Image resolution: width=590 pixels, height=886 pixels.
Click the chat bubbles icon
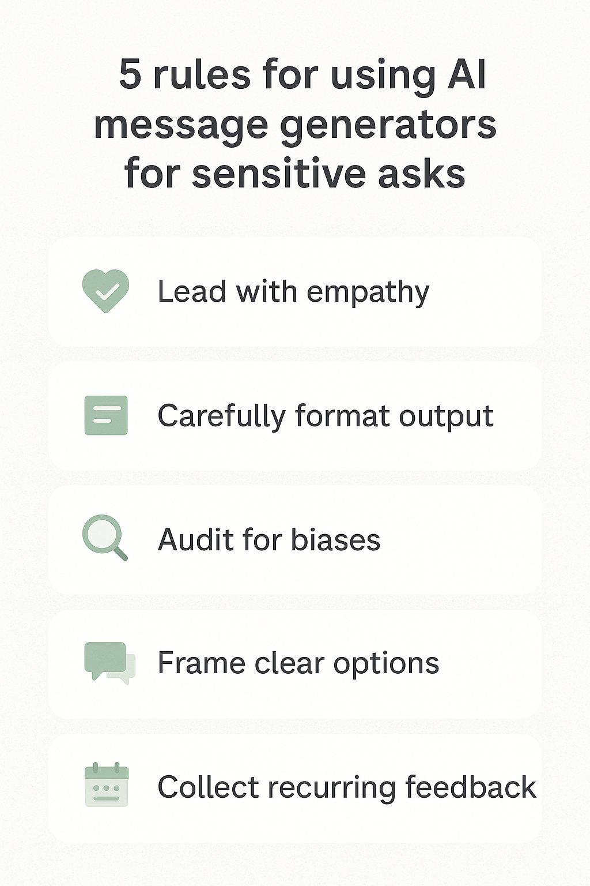coord(107,661)
